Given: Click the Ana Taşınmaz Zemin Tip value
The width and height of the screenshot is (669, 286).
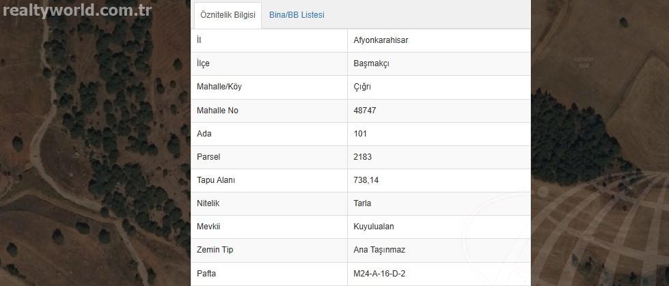Looking at the screenshot, I should [379, 250].
